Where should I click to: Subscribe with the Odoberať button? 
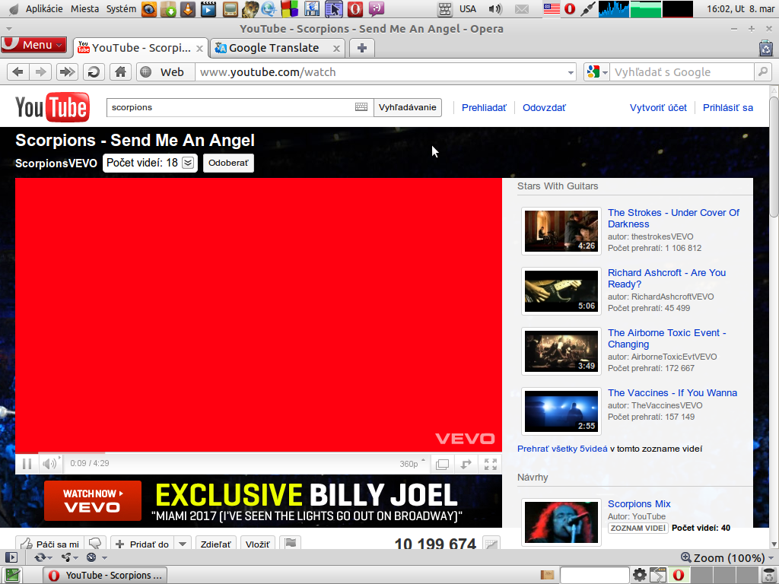pyautogui.click(x=228, y=163)
